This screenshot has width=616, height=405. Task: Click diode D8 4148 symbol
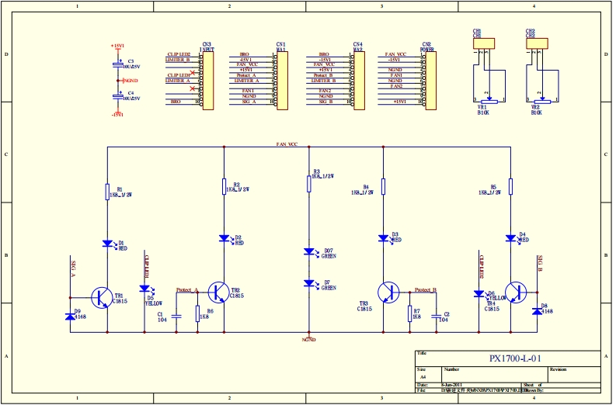[x=536, y=310]
